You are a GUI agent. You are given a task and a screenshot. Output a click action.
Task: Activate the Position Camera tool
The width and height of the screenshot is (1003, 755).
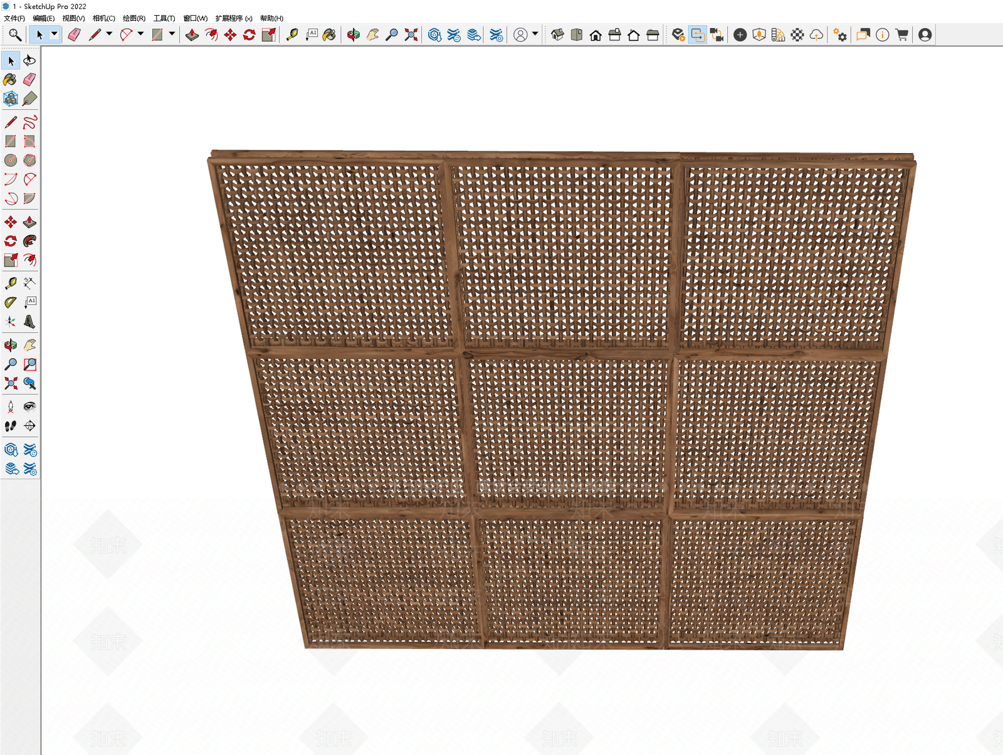[x=11, y=407]
